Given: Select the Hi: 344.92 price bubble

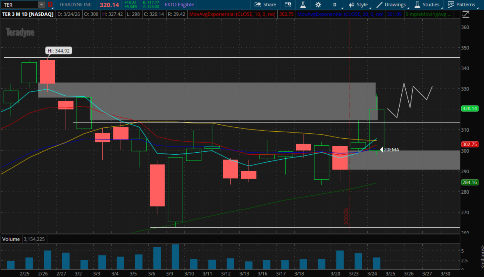Looking at the screenshot, I should point(58,51).
